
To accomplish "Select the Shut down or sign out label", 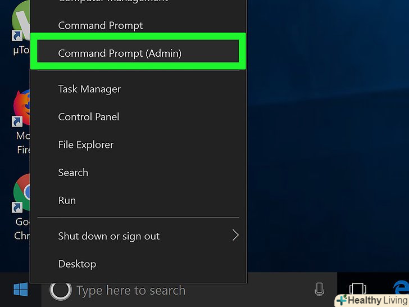I will (x=109, y=236).
